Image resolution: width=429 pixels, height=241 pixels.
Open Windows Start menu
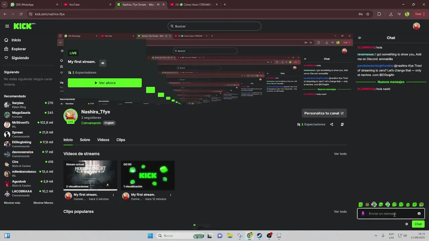coord(150,236)
